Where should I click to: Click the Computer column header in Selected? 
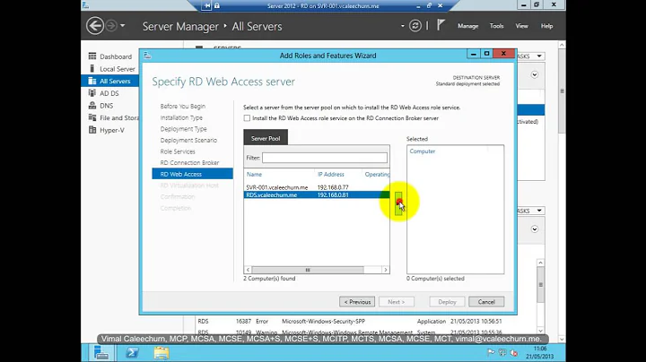(423, 151)
